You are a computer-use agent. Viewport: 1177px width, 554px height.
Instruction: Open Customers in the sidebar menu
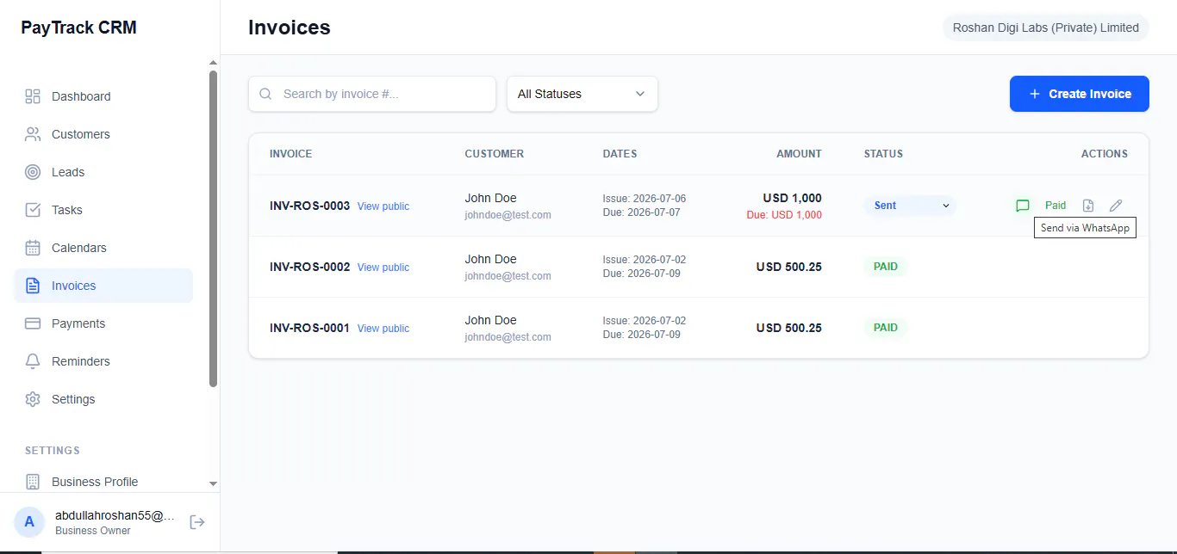[x=103, y=134]
